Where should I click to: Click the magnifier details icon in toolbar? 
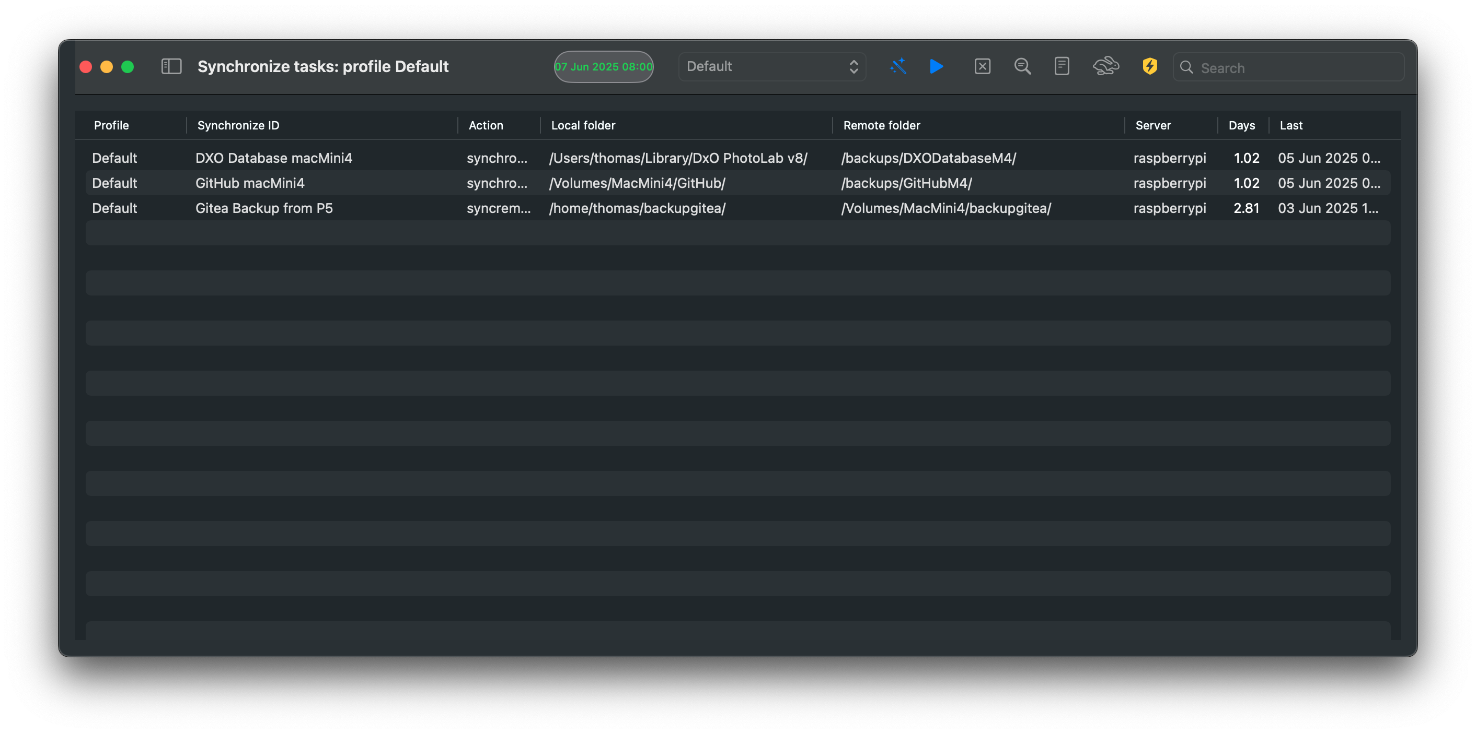click(1022, 66)
